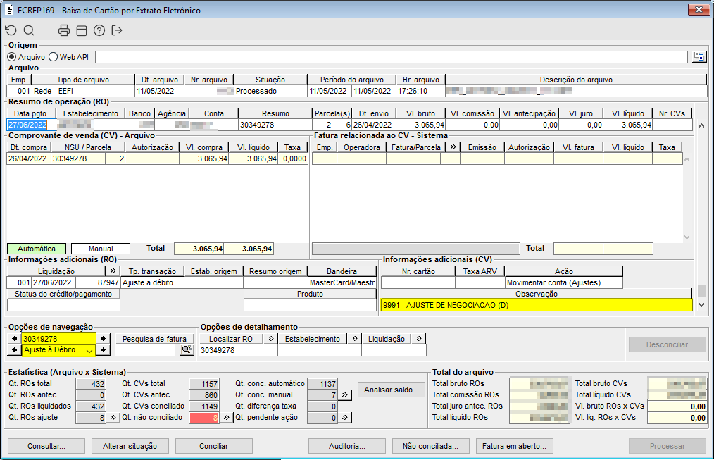Open the Ajuste à Débito dropdown

tap(89, 350)
